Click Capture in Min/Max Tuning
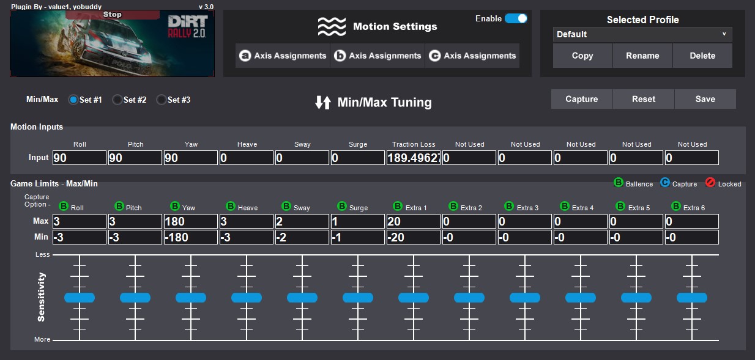 tap(581, 98)
